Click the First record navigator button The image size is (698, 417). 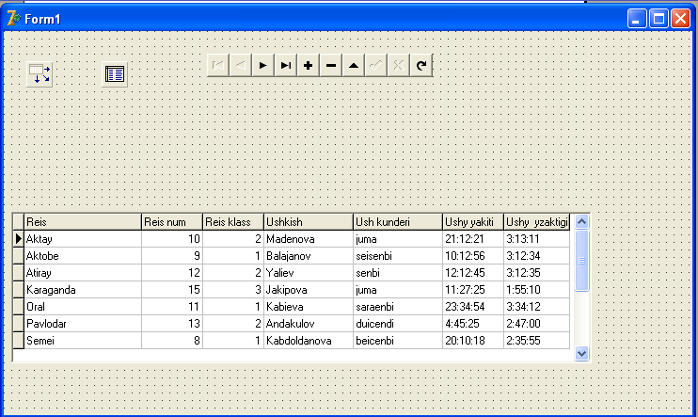click(218, 66)
